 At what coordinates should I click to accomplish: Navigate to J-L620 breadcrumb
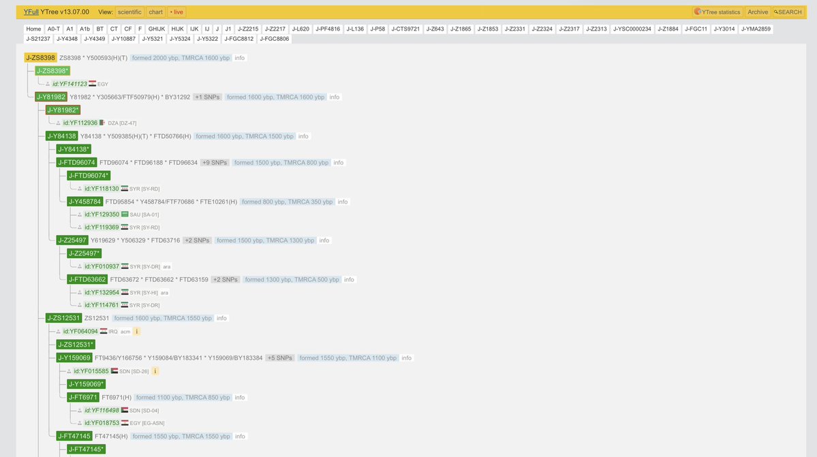300,29
